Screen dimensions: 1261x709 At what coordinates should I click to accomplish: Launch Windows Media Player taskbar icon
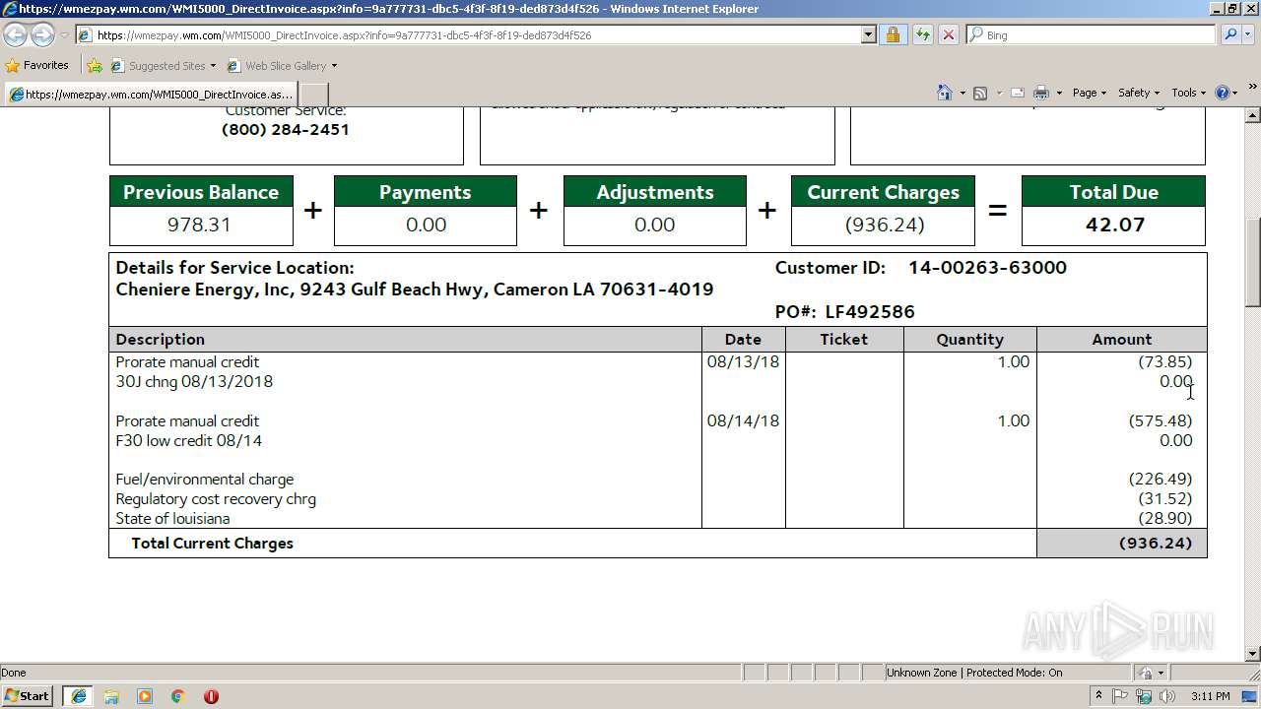coord(145,696)
